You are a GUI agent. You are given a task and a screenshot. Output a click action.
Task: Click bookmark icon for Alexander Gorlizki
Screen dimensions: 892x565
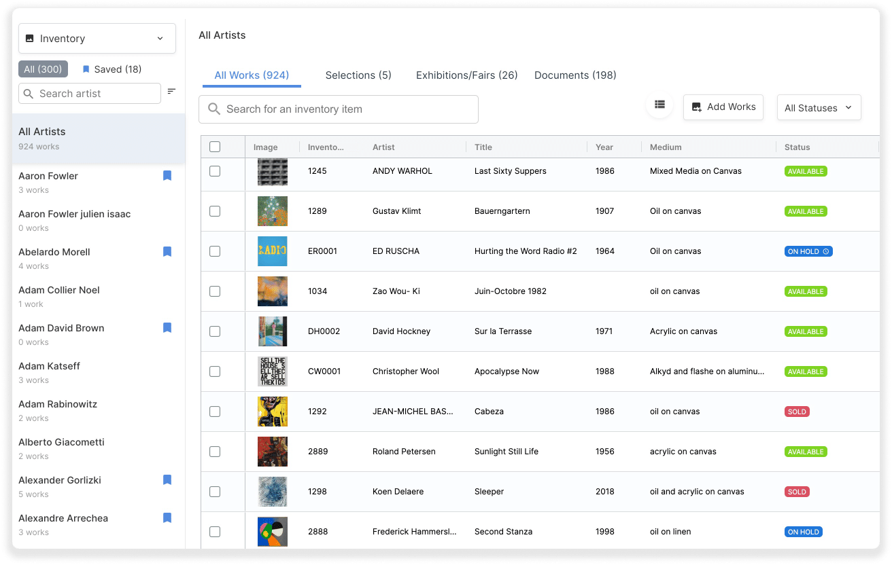pos(167,480)
